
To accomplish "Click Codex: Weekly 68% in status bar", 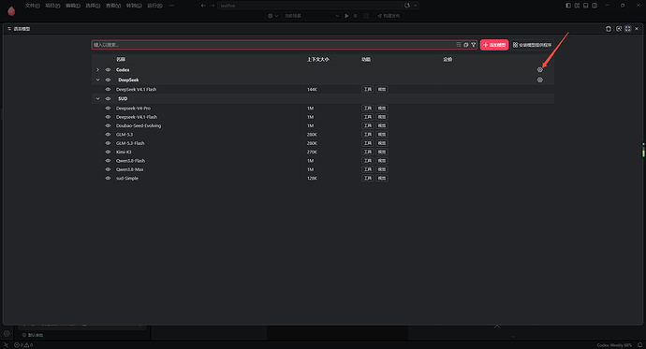I will (x=614, y=345).
